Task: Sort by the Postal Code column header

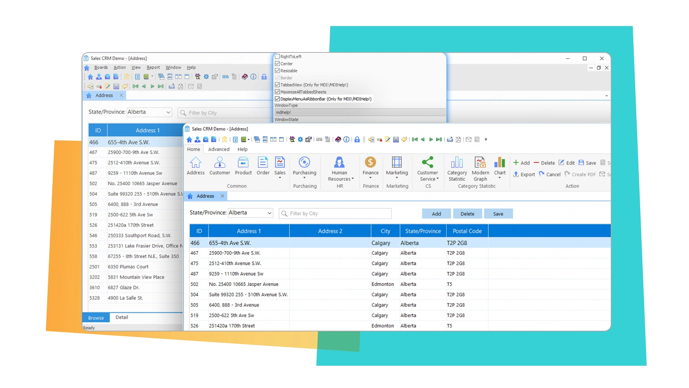Action: 467,231
